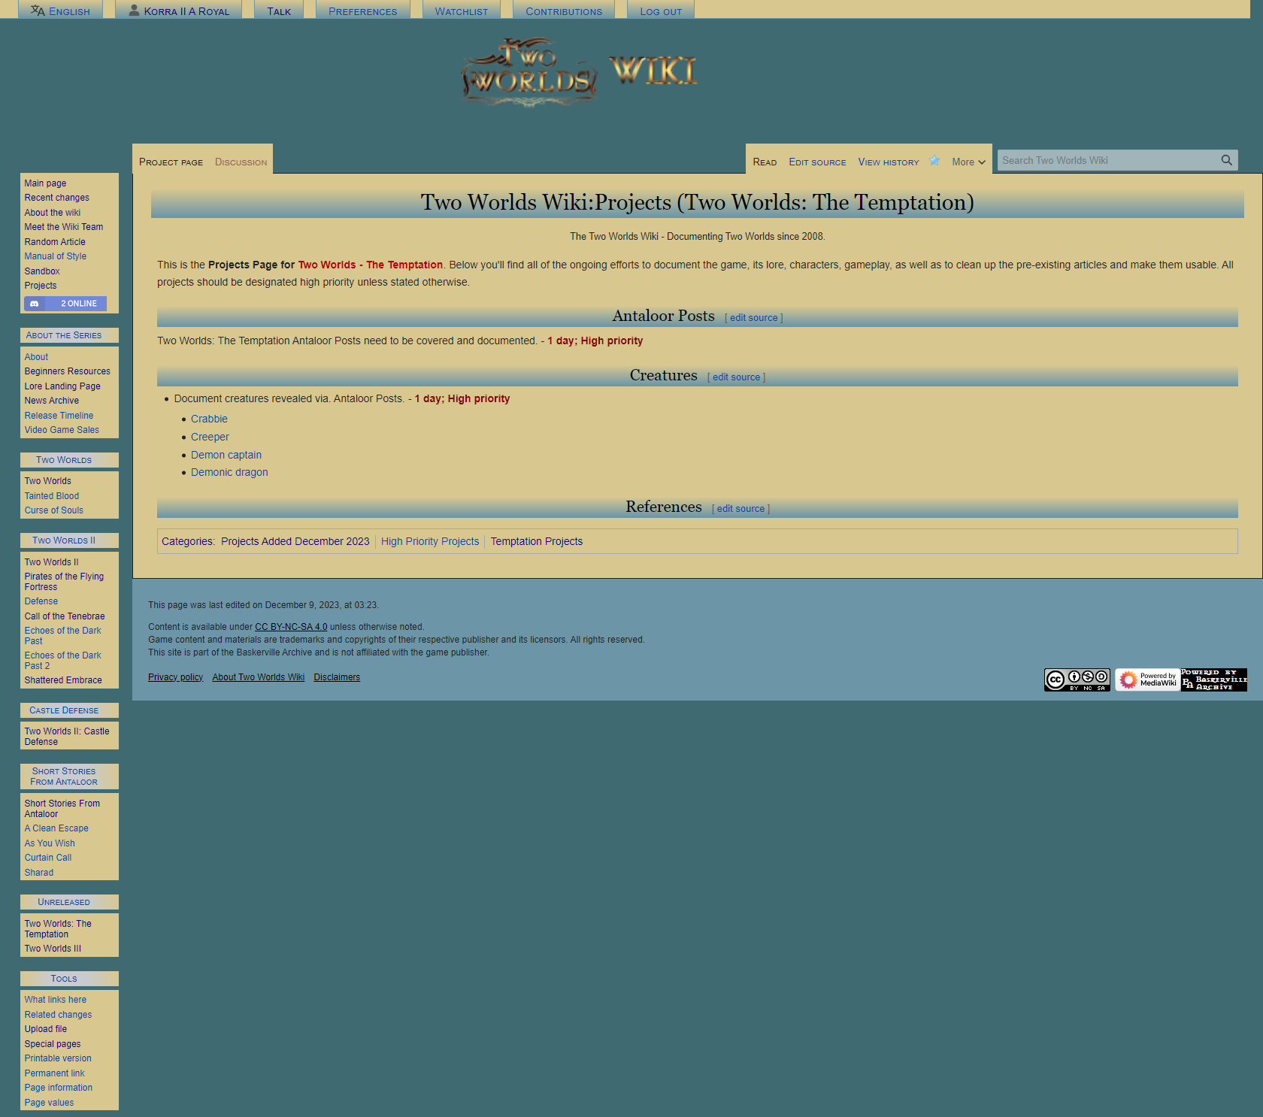1263x1117 pixels.
Task: Select the Project page tab
Action: 171,162
